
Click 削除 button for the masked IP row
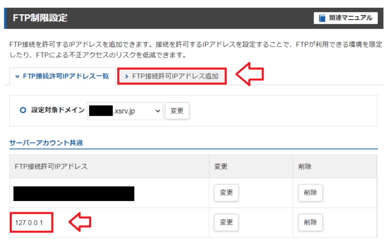pos(311,193)
